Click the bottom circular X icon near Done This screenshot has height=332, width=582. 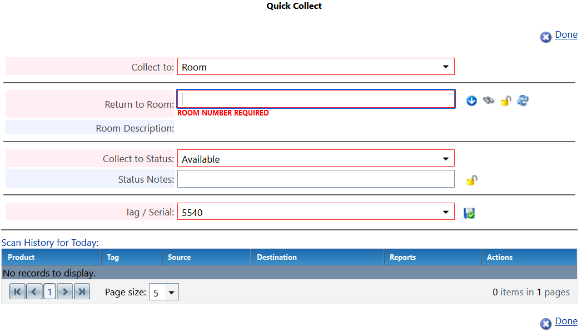coord(545,323)
